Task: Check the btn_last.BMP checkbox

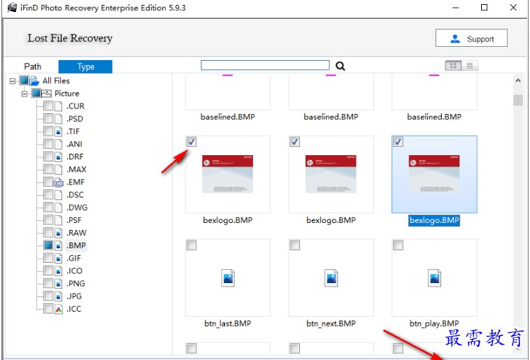Action: point(192,245)
